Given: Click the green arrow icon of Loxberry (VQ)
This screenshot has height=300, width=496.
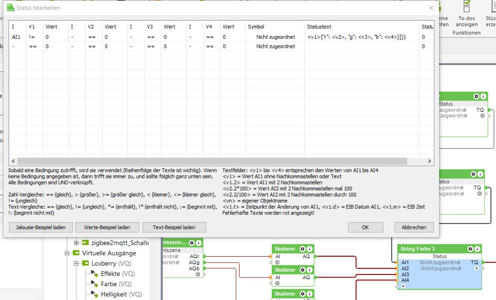Looking at the screenshot, I should [86, 263].
